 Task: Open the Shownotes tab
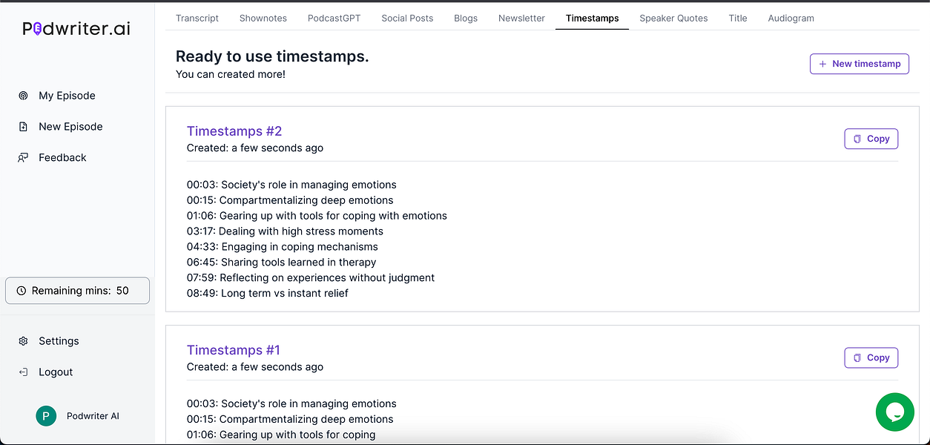point(263,18)
